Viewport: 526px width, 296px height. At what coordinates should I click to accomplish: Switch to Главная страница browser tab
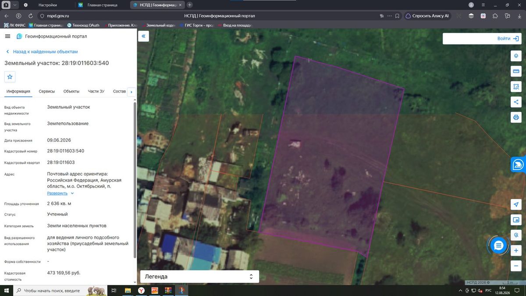click(x=102, y=5)
